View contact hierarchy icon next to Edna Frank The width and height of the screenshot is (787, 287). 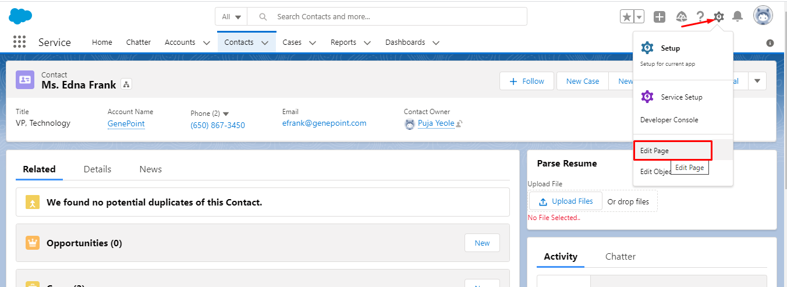click(126, 84)
